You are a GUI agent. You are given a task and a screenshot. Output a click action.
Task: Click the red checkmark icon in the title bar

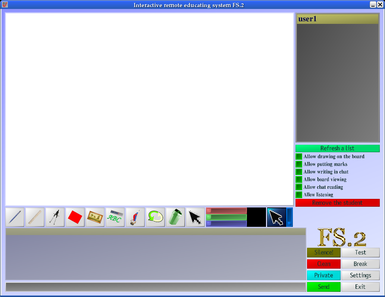5,4
